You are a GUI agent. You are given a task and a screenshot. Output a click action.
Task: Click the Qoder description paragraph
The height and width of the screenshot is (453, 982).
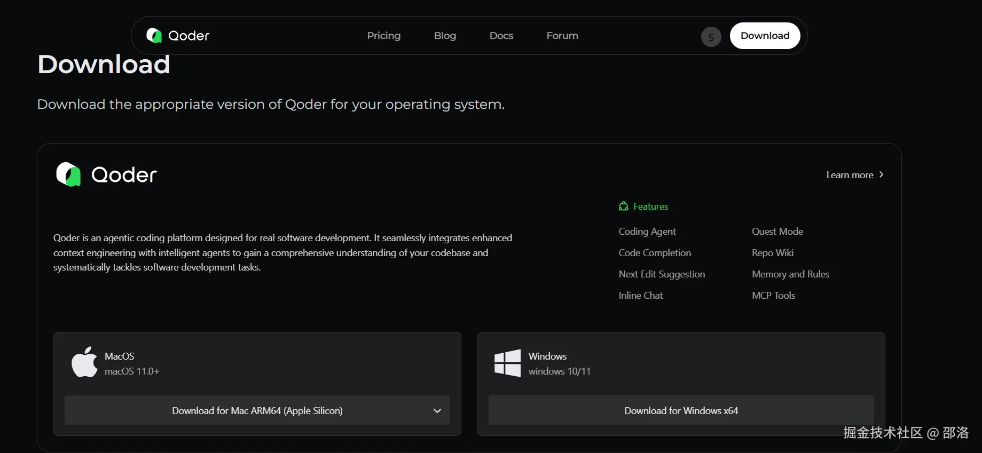(x=282, y=252)
